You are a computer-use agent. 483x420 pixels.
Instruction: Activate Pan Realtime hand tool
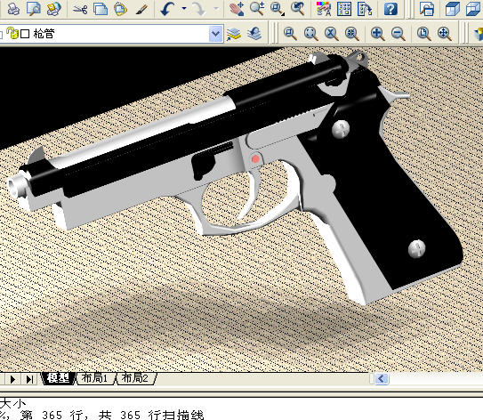pos(237,9)
